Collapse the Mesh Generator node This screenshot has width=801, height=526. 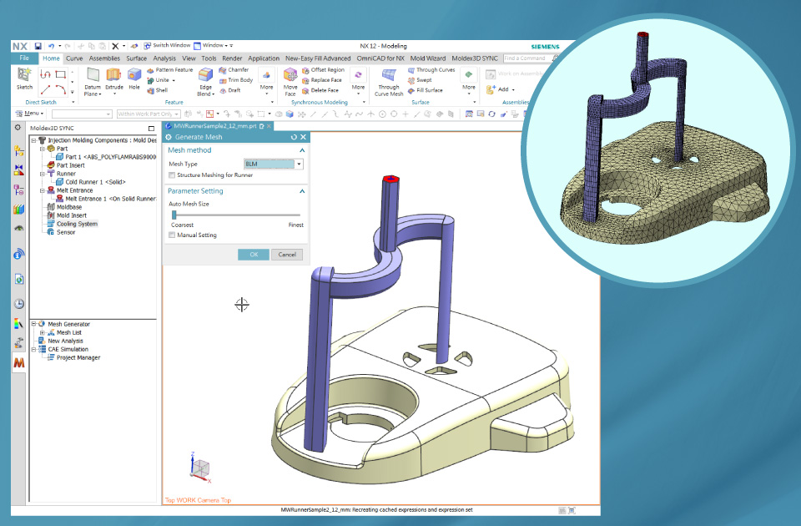point(33,324)
